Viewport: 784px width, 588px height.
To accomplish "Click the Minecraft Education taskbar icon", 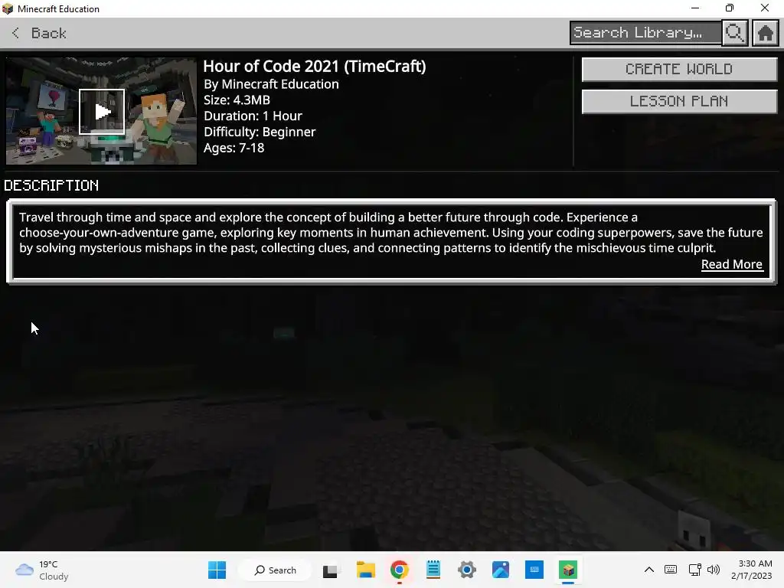I will click(568, 570).
